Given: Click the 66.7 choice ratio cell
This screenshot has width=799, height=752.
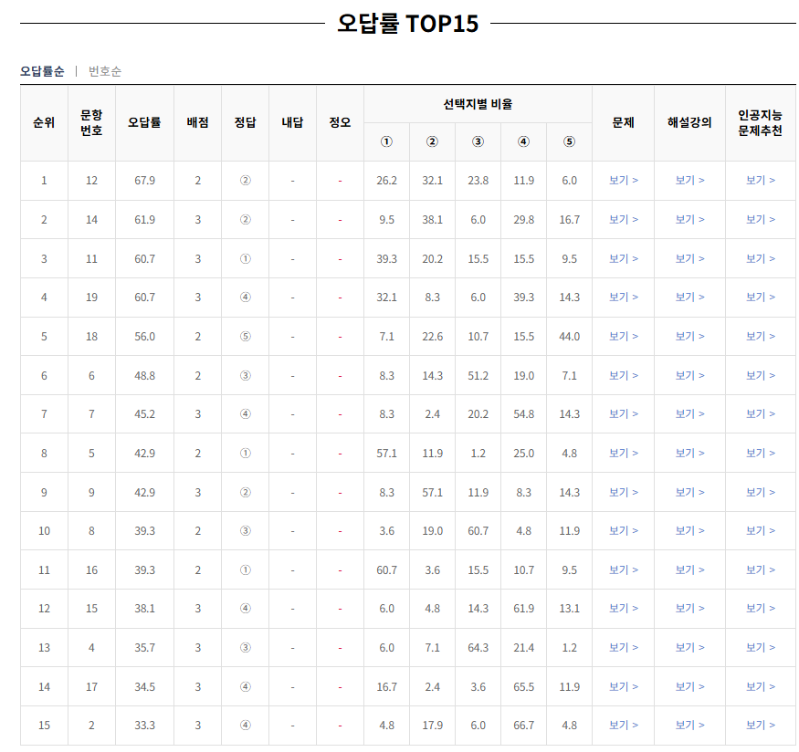Looking at the screenshot, I should 524,725.
